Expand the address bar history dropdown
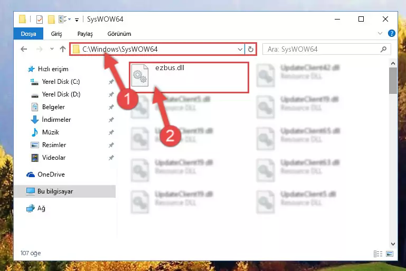Viewport: 406px width, 271px height. (x=240, y=49)
